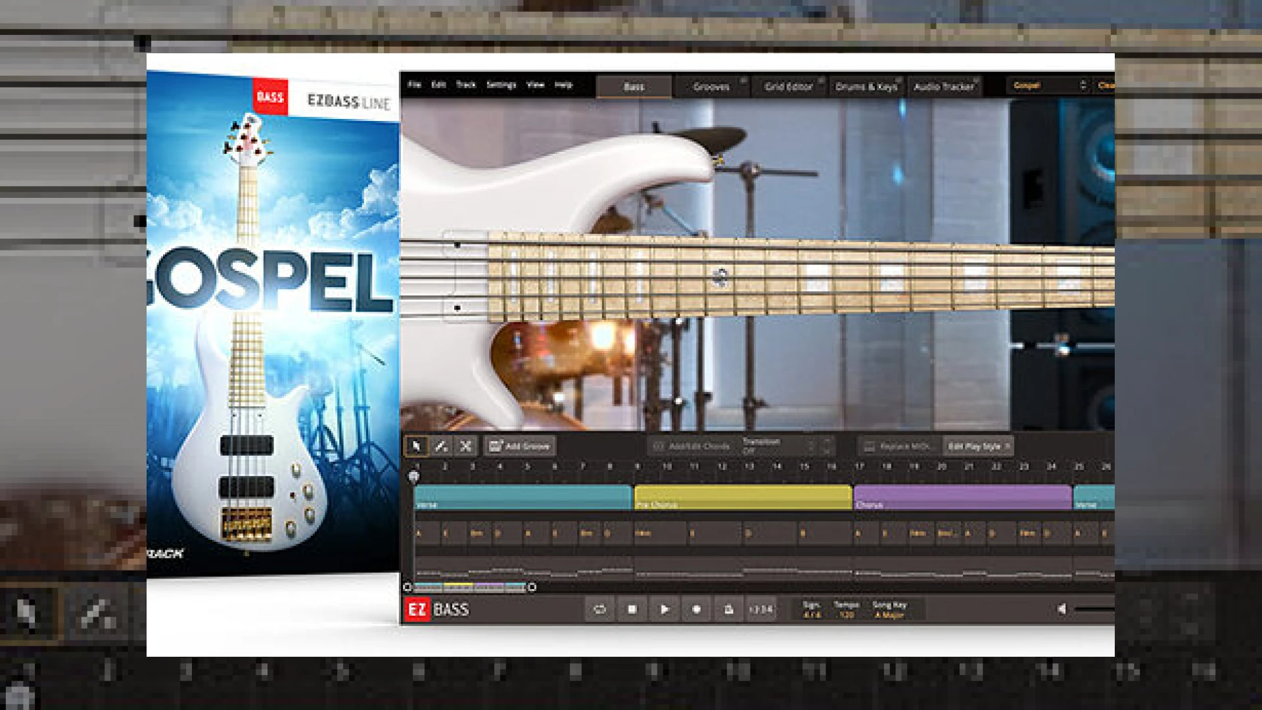The height and width of the screenshot is (710, 1262).
Task: Click the Play button in transport
Action: click(x=664, y=609)
